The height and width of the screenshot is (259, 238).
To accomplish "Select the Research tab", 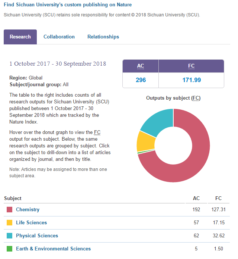I will point(20,37).
